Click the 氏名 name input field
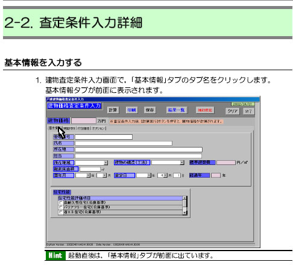The width and height of the screenshot is (293, 271). [x=124, y=143]
